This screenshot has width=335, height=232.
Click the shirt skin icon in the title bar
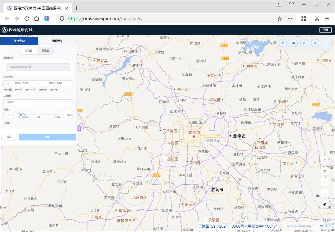[291, 4]
